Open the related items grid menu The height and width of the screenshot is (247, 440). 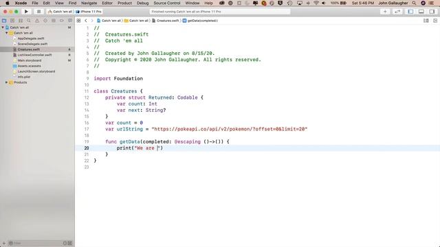78,21
